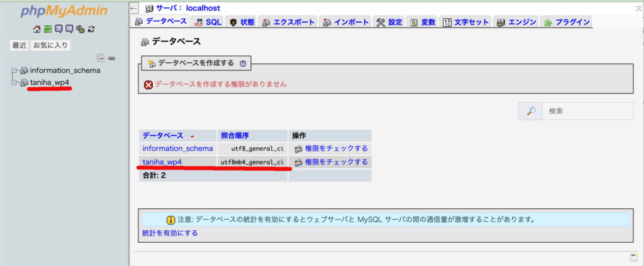Viewport: 644px width, 266px height.
Task: Click 権限をチェックする for taniha_wp4
Action: (336, 162)
